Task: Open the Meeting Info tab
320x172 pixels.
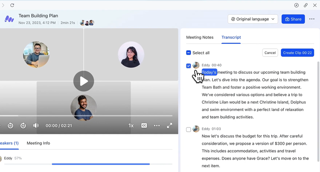Action: click(x=38, y=143)
